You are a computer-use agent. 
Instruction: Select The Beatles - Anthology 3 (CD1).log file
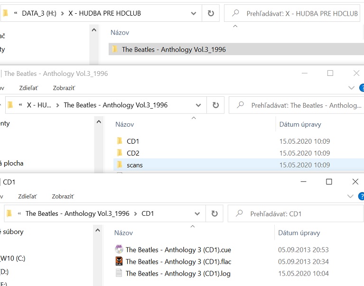(178, 274)
